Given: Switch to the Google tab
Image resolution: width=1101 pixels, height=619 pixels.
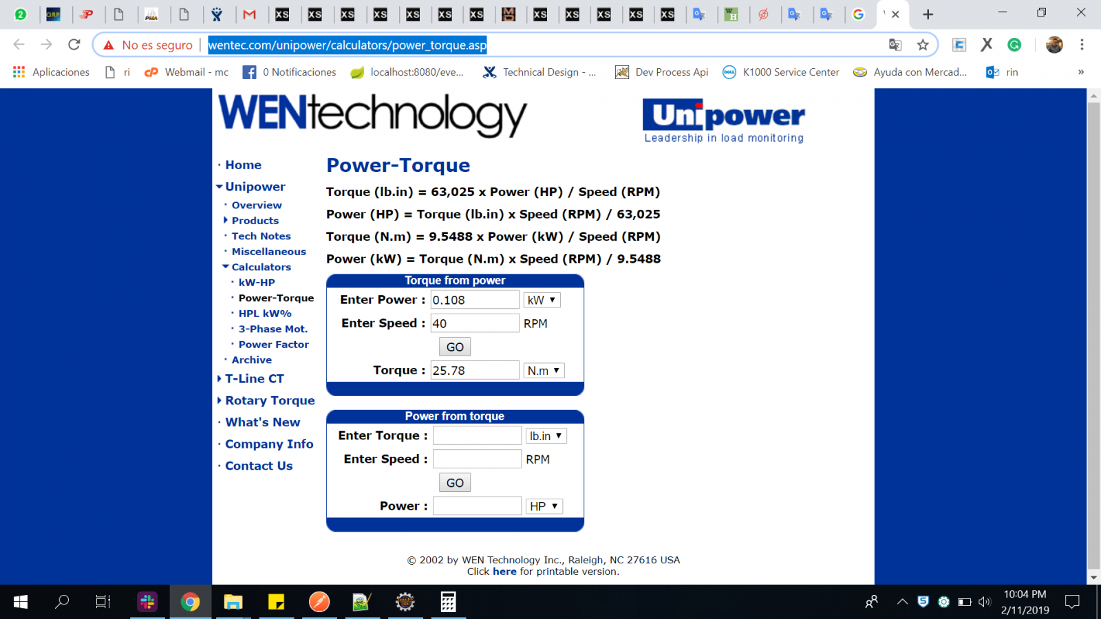Looking at the screenshot, I should (x=858, y=14).
